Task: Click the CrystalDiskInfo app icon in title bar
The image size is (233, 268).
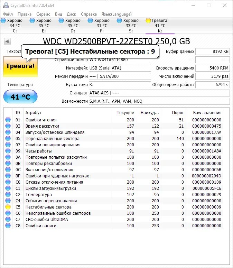Action: pos(6,5)
